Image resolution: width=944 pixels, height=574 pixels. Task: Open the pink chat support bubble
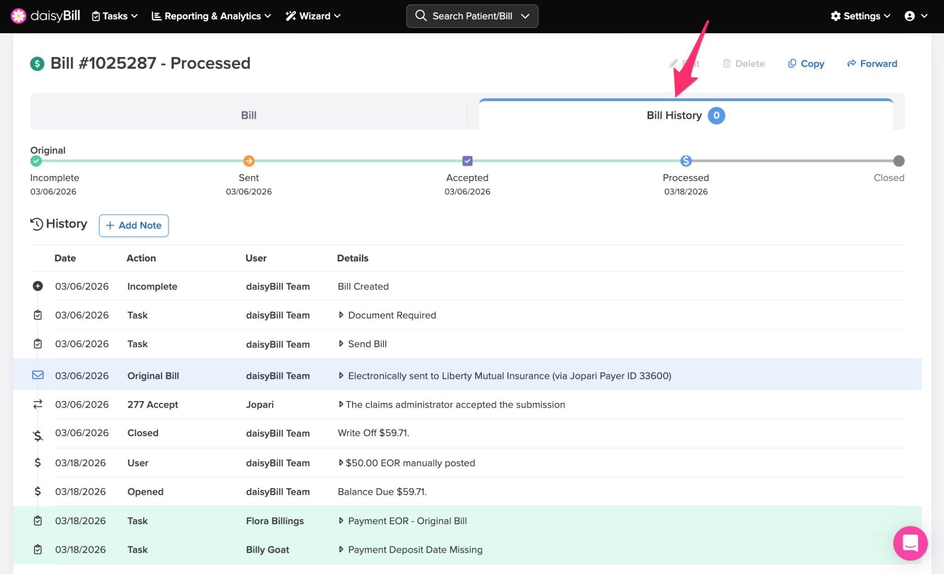pos(910,543)
